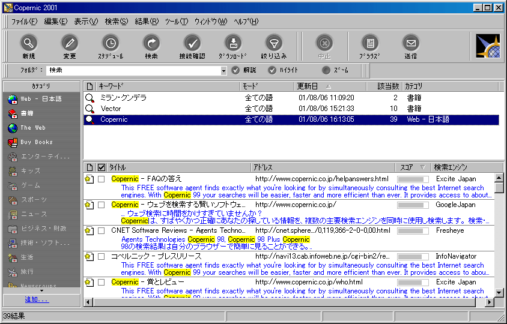Open the ヘルプ(H) menu
Screen dimensions: 507x324
(x=246, y=22)
